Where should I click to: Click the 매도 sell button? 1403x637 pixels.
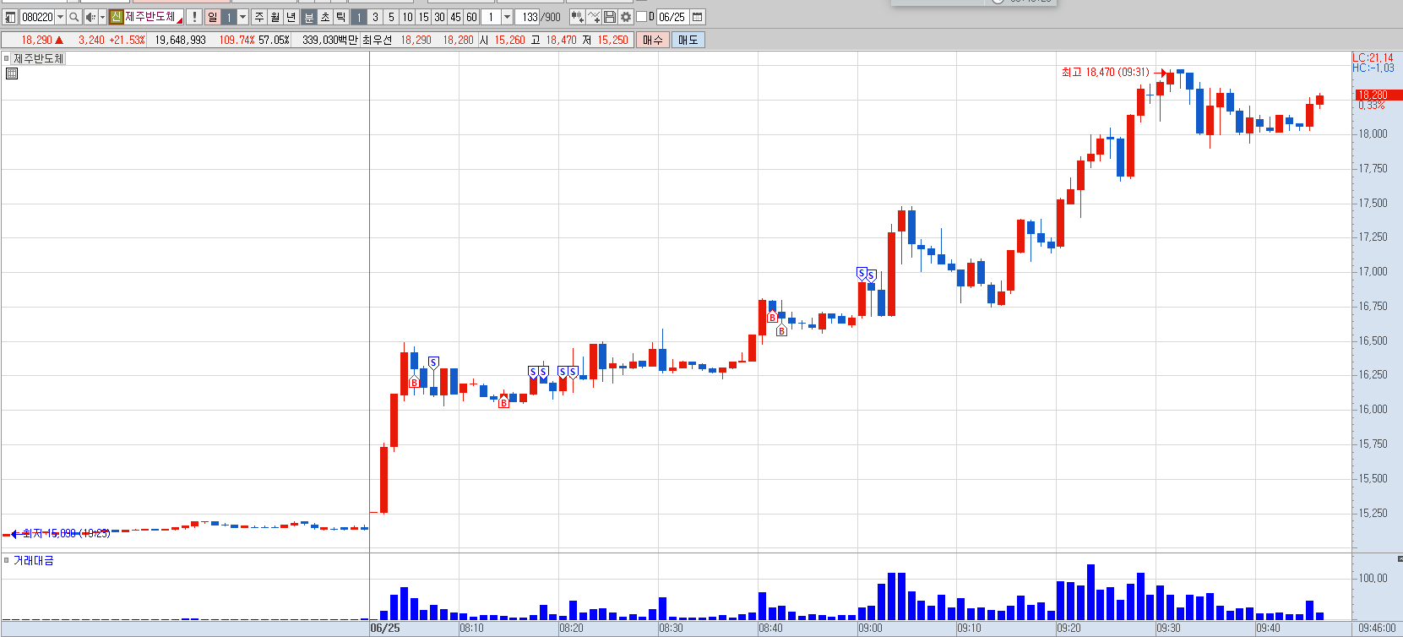coord(688,40)
